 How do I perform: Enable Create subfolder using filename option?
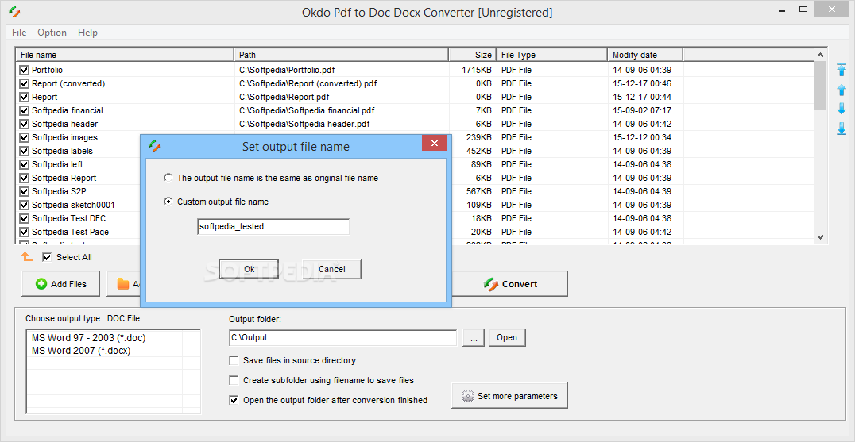[x=234, y=380]
